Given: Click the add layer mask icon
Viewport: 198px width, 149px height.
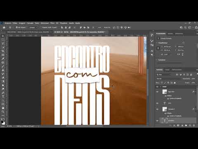Looking at the screenshot, I should 178,125.
